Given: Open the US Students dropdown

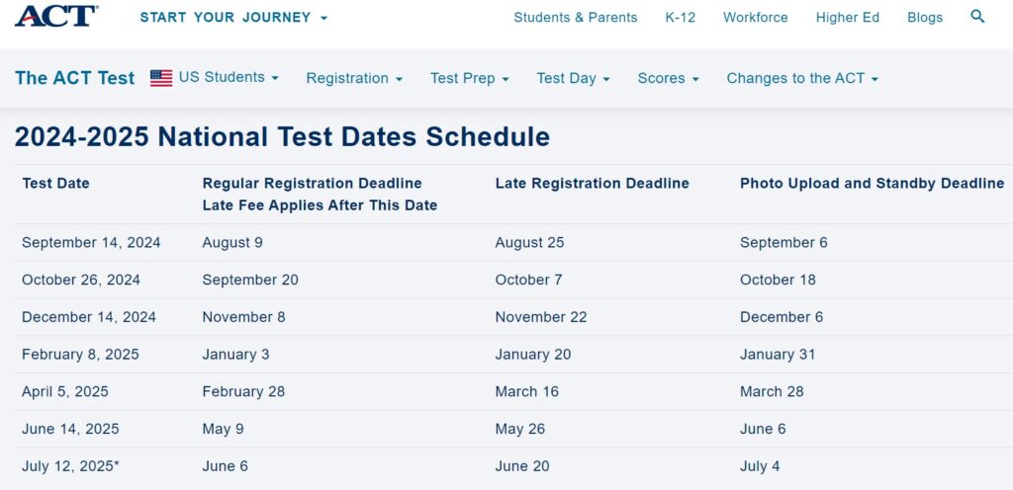Looking at the screenshot, I should [229, 77].
